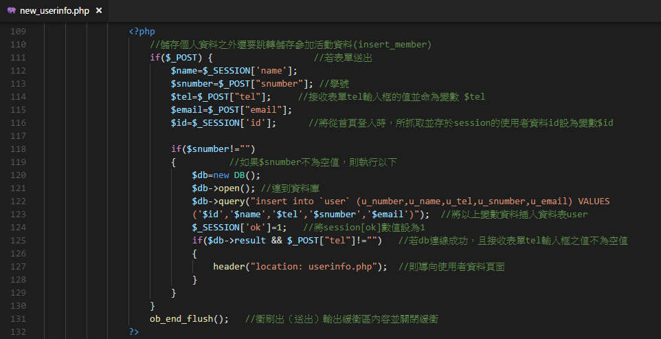This screenshot has width=661, height=339.
Task: Click line number 110
Action: 18,44
